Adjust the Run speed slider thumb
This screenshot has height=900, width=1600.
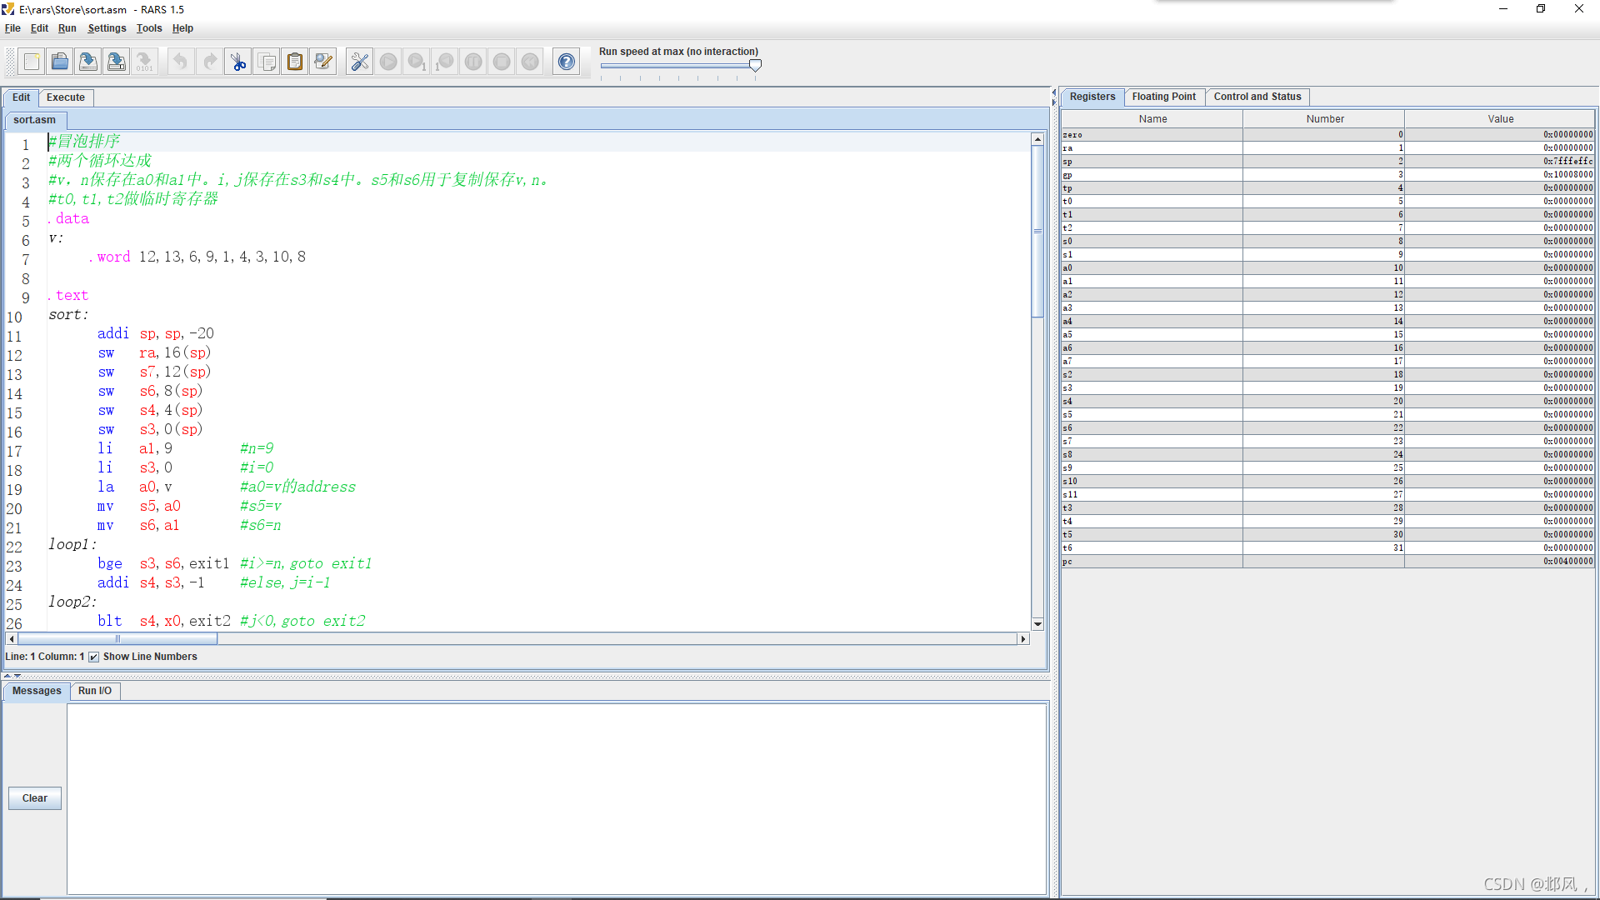pos(755,65)
